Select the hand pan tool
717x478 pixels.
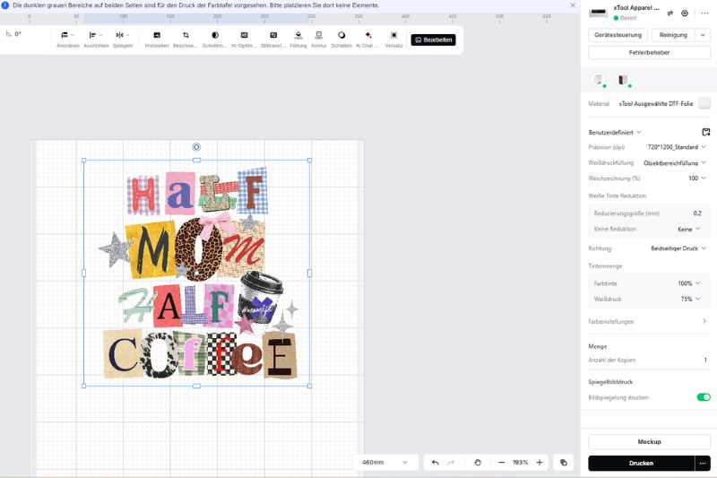478,463
